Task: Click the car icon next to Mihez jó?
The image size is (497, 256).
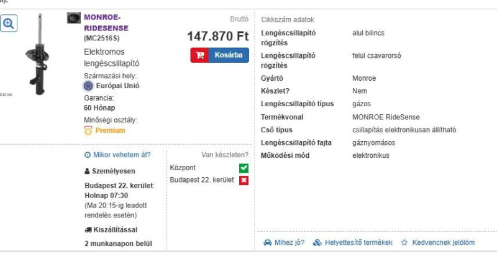Action: coord(268,243)
